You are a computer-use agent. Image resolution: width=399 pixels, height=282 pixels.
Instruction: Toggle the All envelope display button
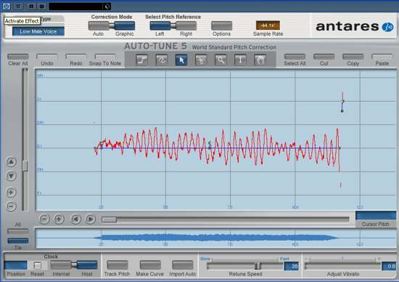tap(18, 231)
